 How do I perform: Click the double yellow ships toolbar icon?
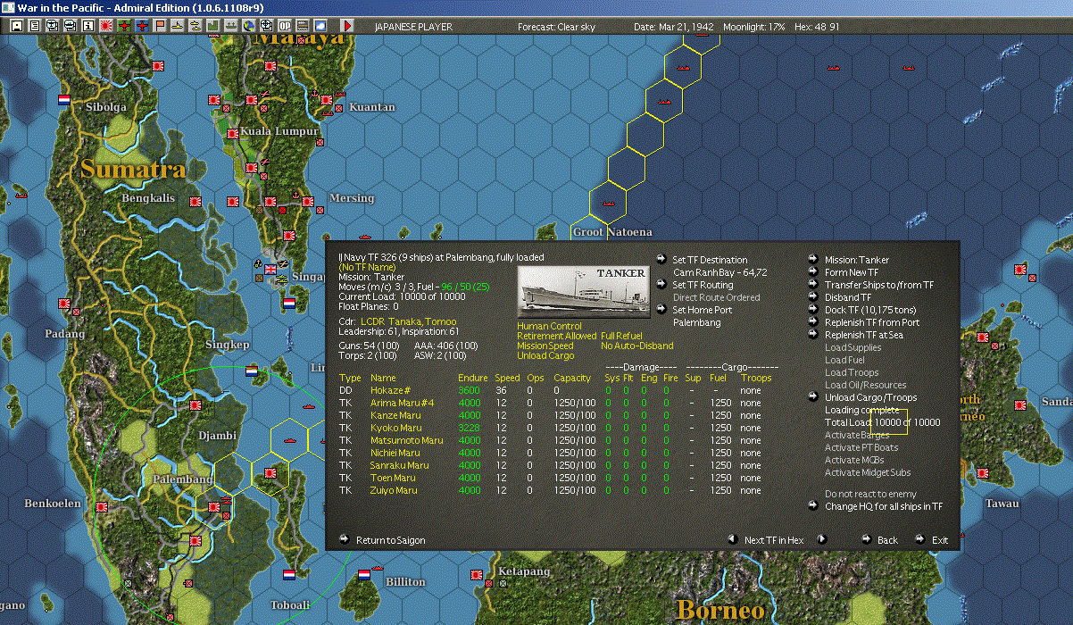tap(195, 26)
